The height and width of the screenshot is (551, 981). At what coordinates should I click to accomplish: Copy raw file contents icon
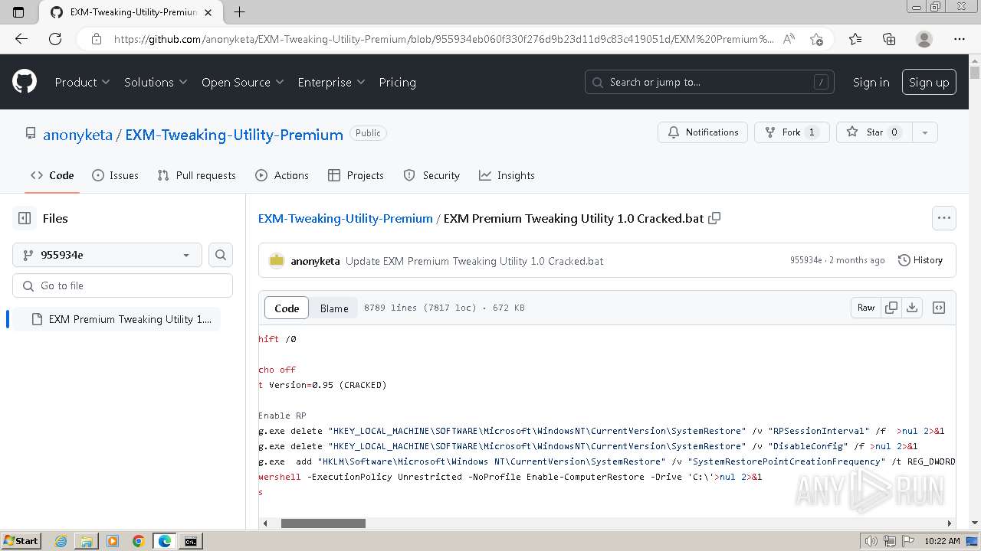point(891,308)
